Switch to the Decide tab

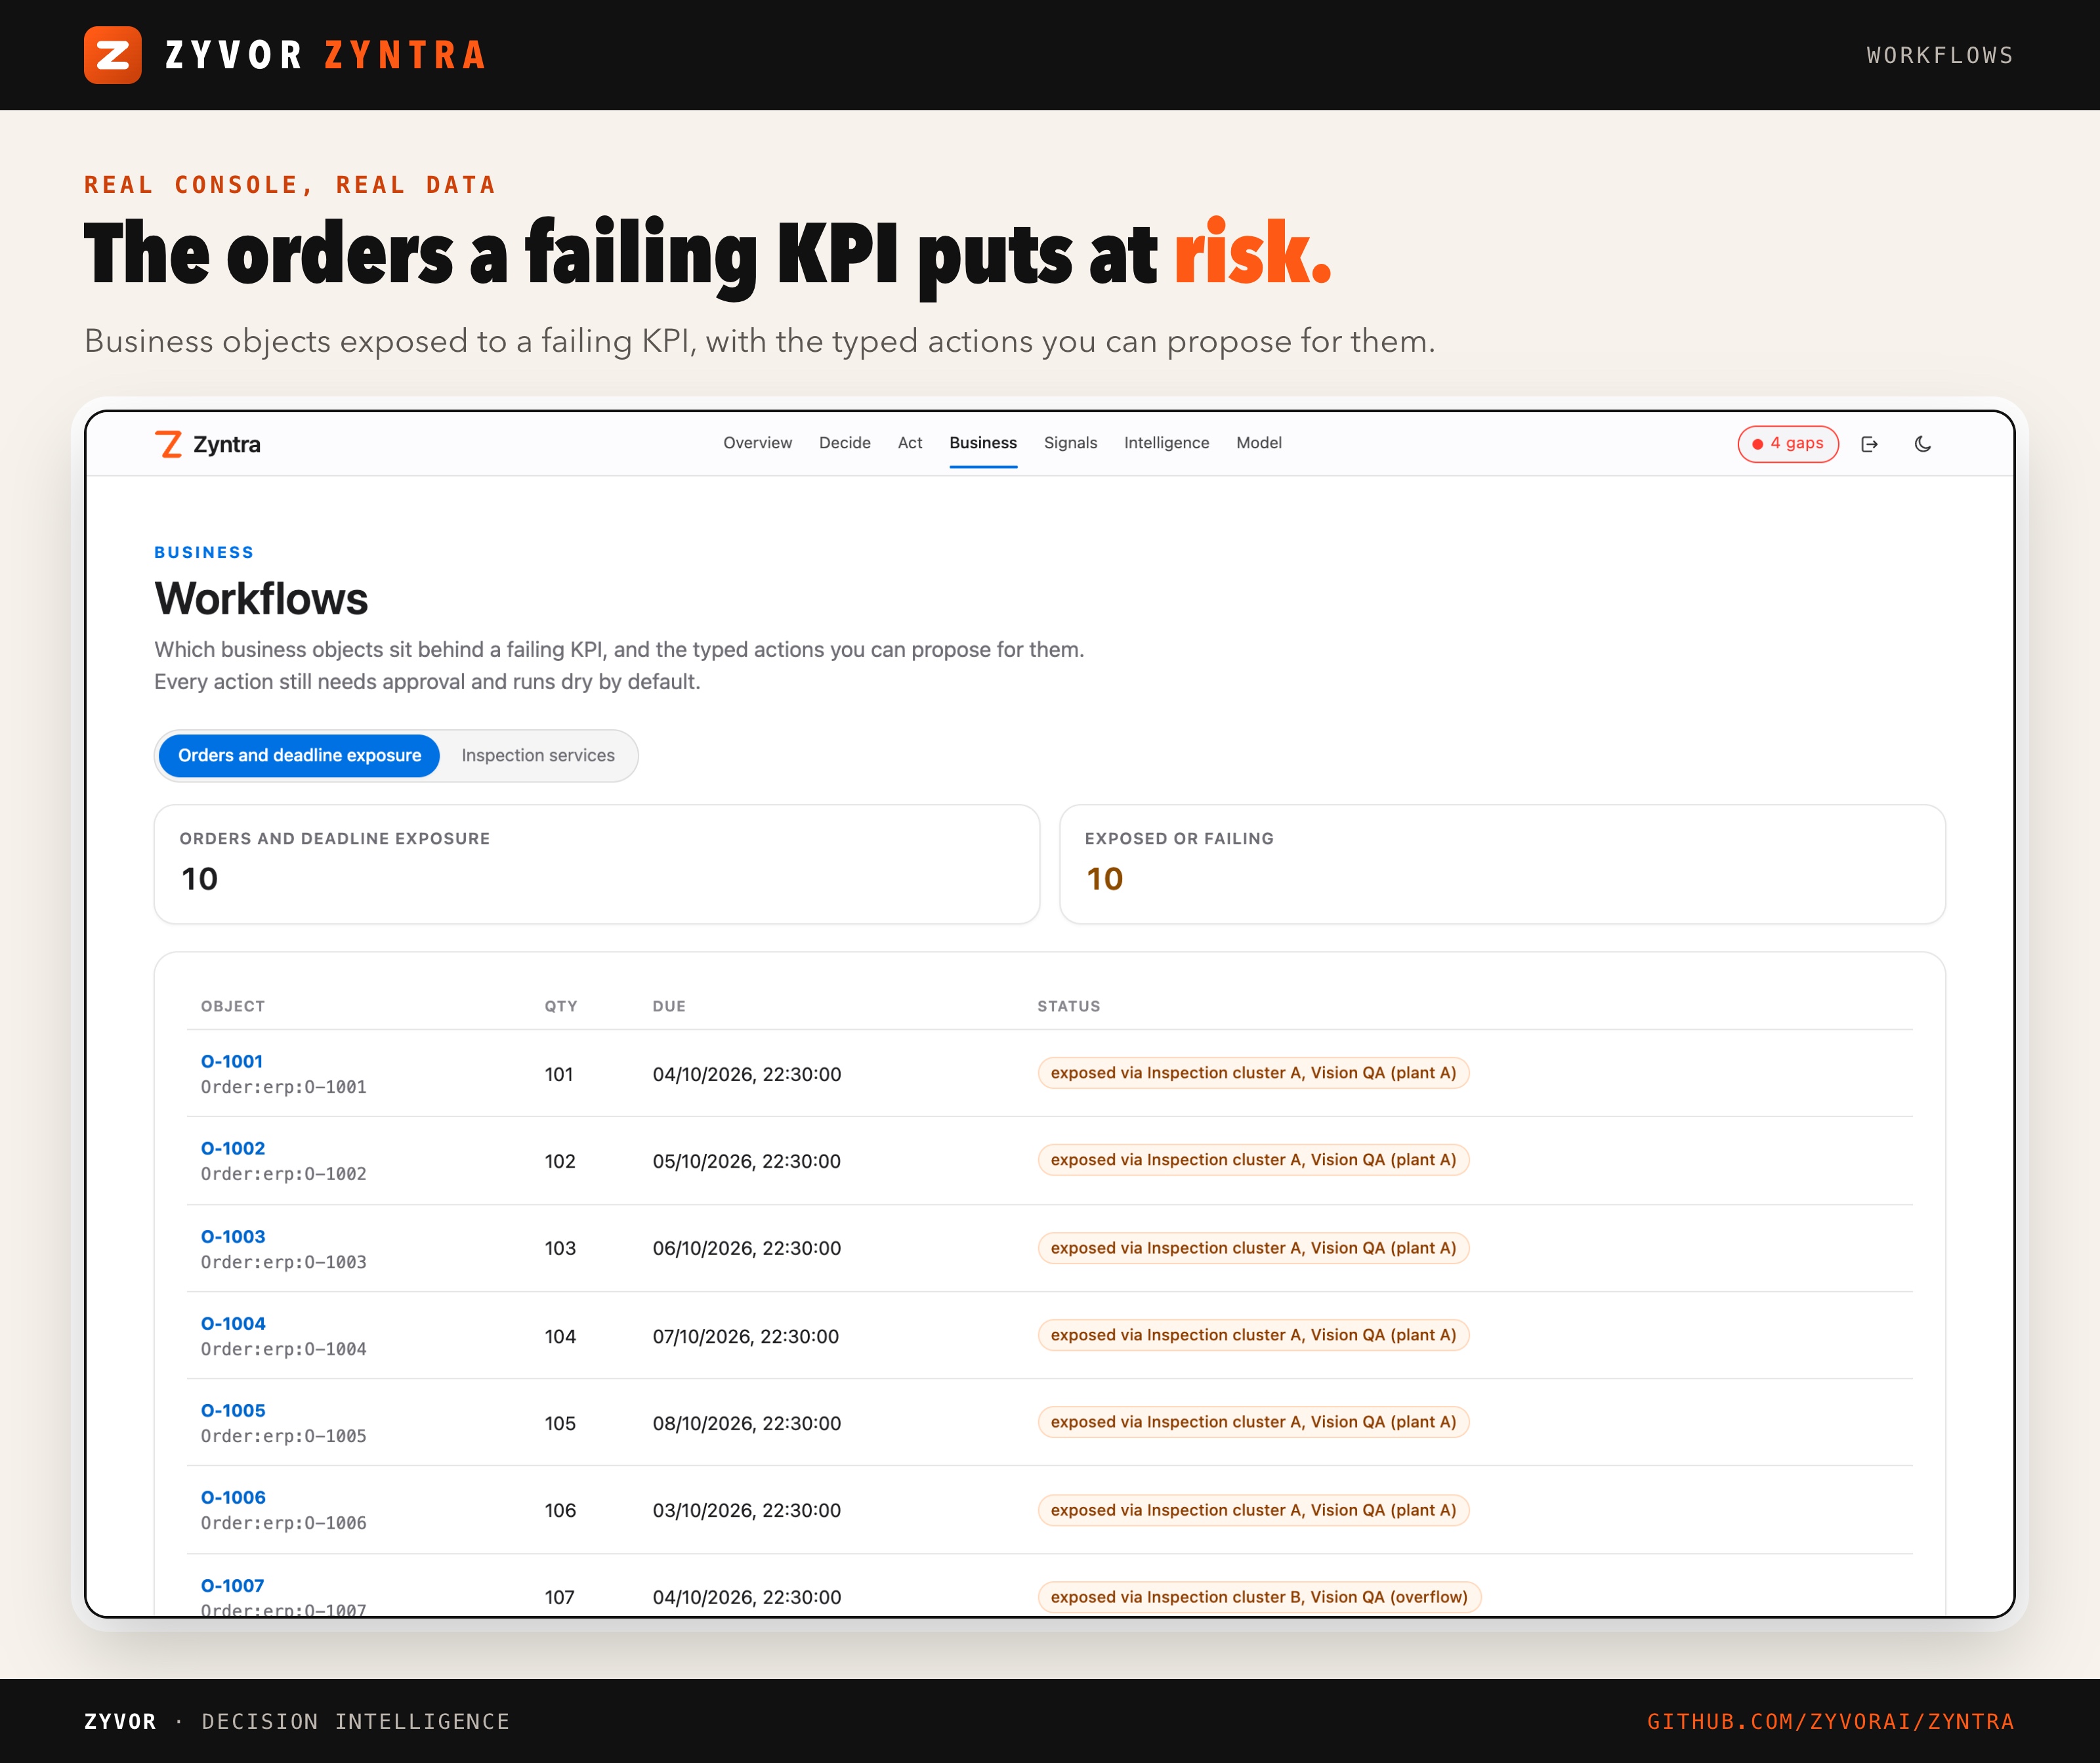tap(844, 443)
